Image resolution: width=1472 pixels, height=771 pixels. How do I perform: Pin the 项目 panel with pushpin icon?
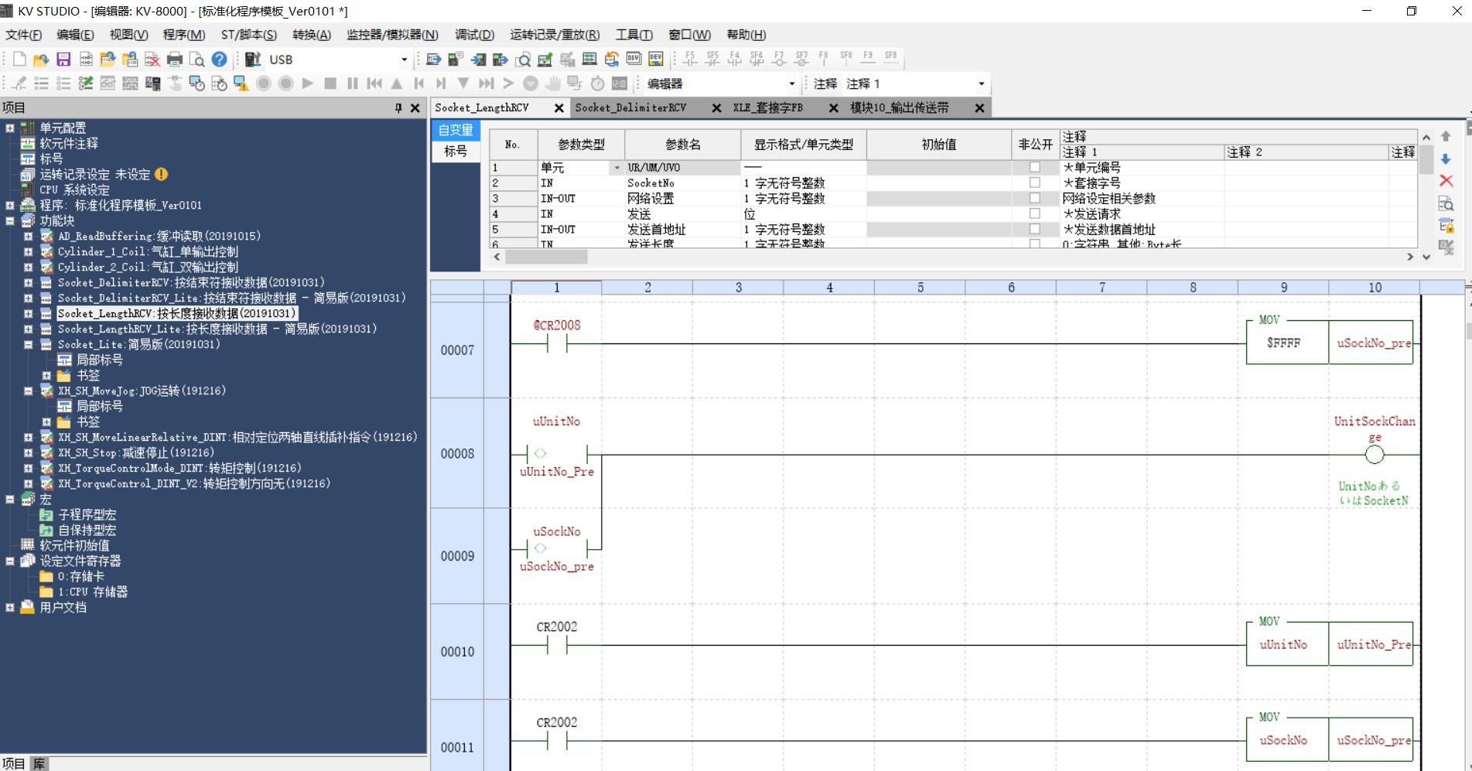pyautogui.click(x=398, y=108)
